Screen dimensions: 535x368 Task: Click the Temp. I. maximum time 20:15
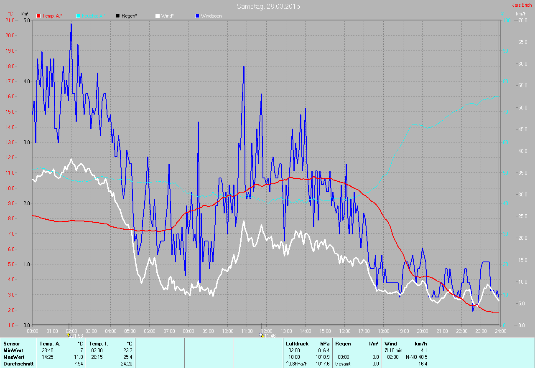pyautogui.click(x=96, y=357)
